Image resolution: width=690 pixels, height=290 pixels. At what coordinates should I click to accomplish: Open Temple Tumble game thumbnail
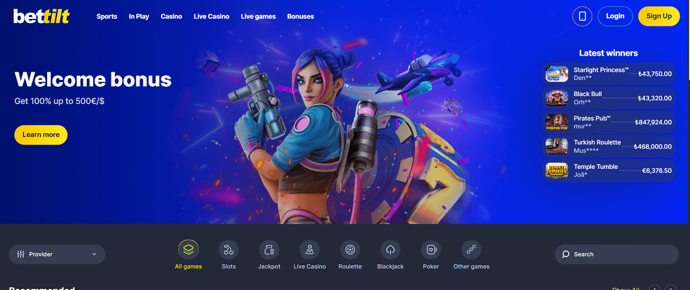(x=557, y=170)
